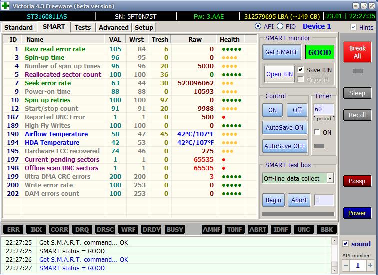Click the ABRT error indicator
The height and width of the screenshot is (275, 378).
pos(258,229)
